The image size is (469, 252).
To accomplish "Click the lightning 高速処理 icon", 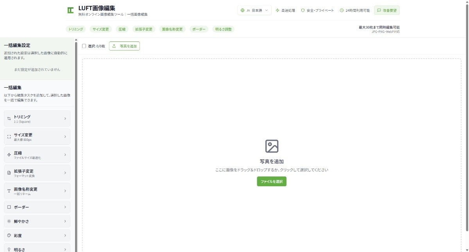I will click(x=277, y=10).
